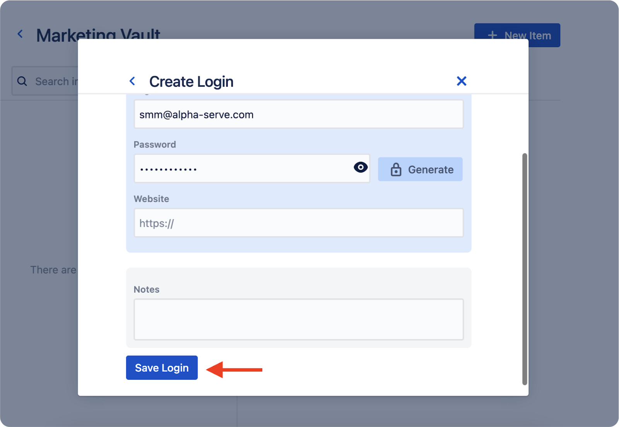Click the search bar in Marketing Vault
This screenshot has width=619, height=427.
point(54,81)
